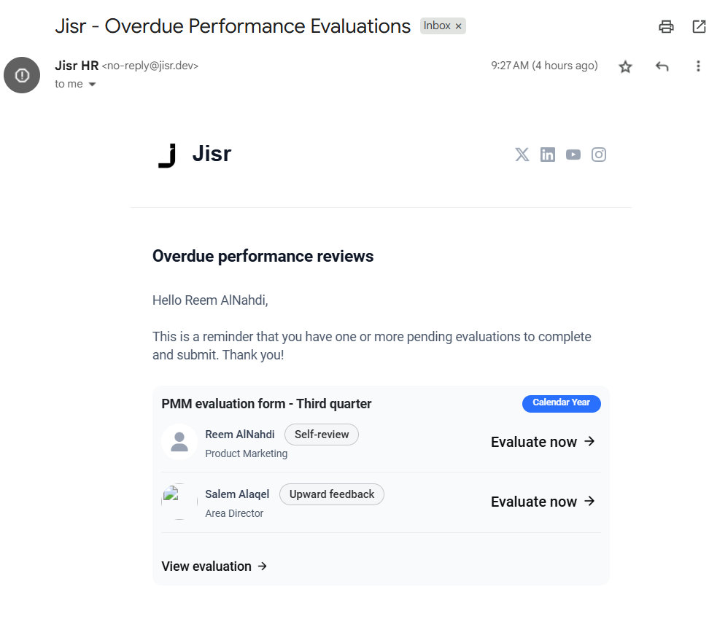Reply using the arrow icon
Image resolution: width=709 pixels, height=627 pixels.
(x=662, y=67)
